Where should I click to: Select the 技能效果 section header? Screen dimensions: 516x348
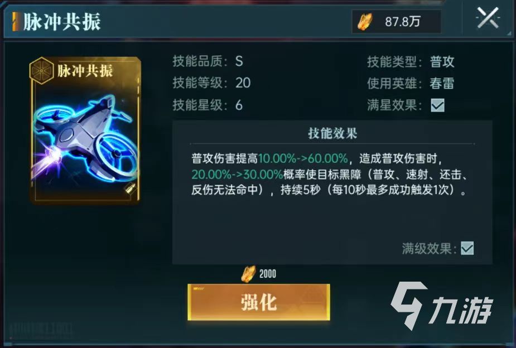pyautogui.click(x=332, y=133)
